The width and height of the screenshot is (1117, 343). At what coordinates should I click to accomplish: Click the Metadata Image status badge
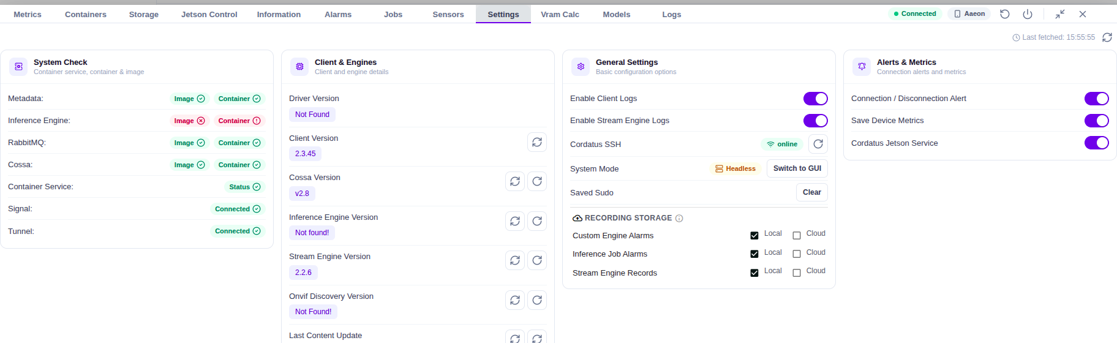coord(189,99)
